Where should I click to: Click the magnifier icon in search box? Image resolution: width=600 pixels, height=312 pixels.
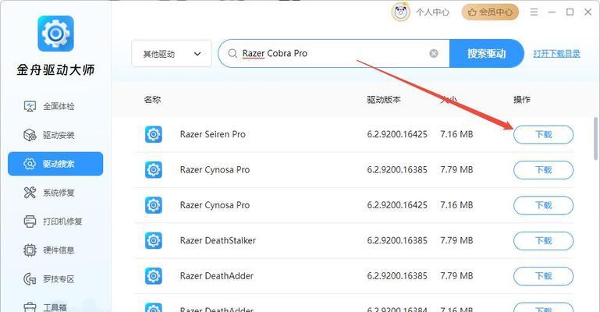(x=233, y=54)
